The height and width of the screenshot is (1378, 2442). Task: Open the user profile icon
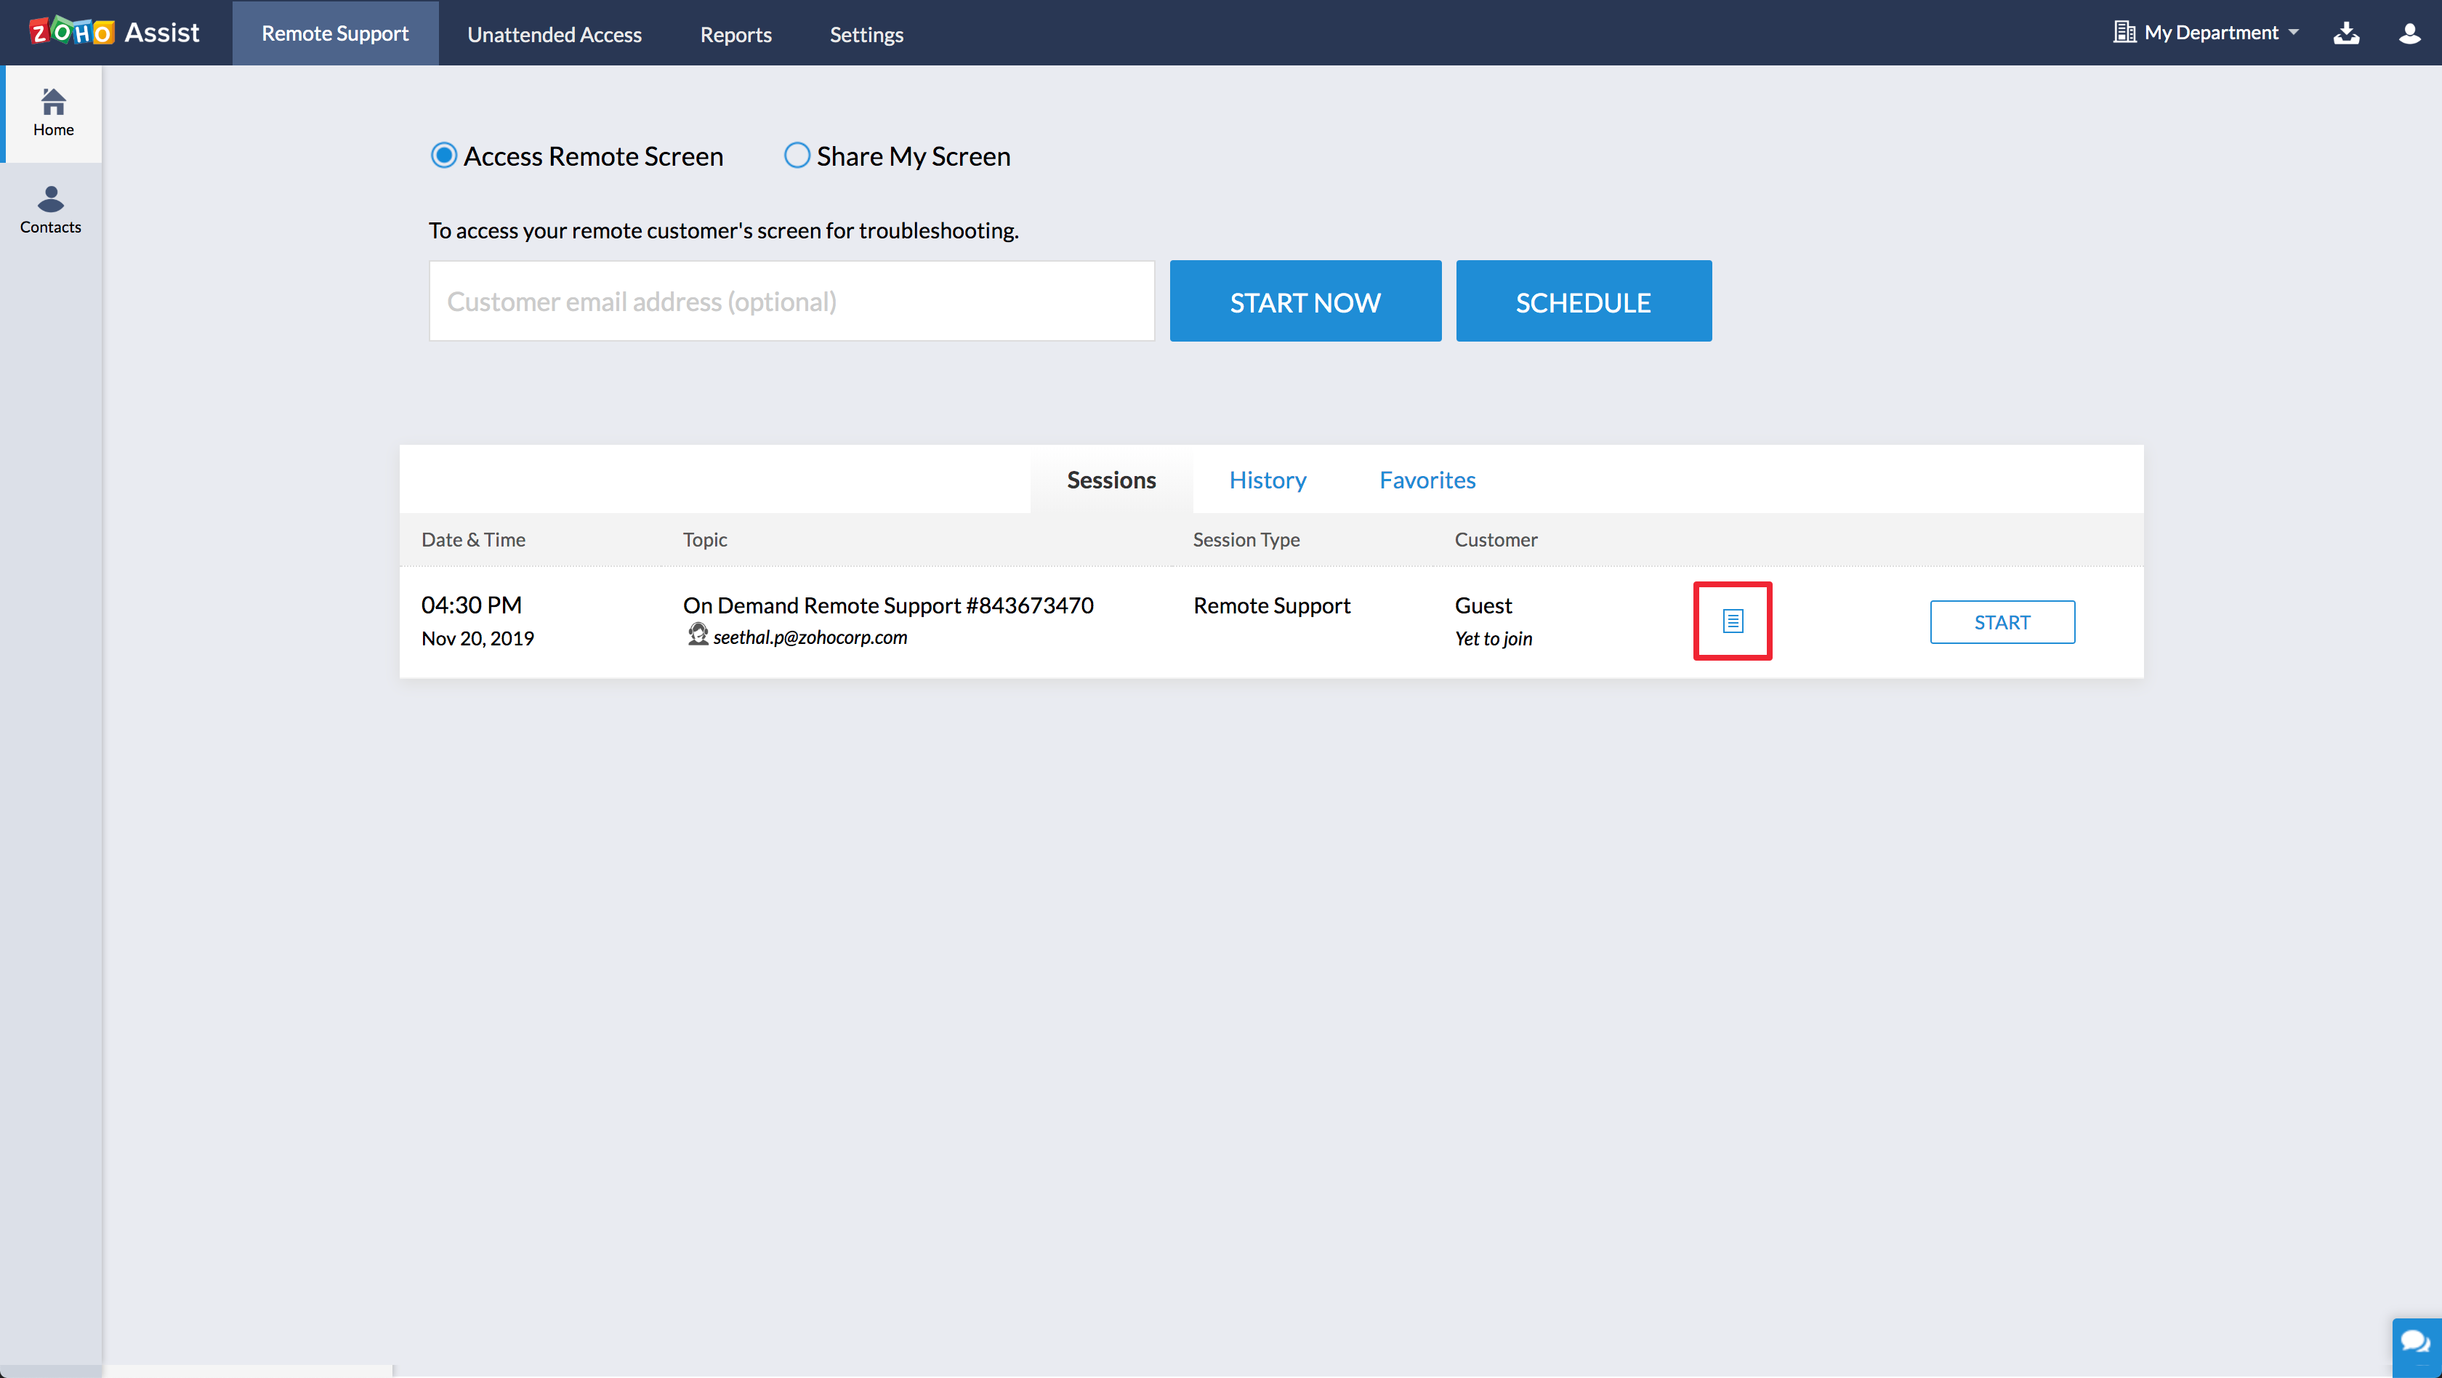2409,33
